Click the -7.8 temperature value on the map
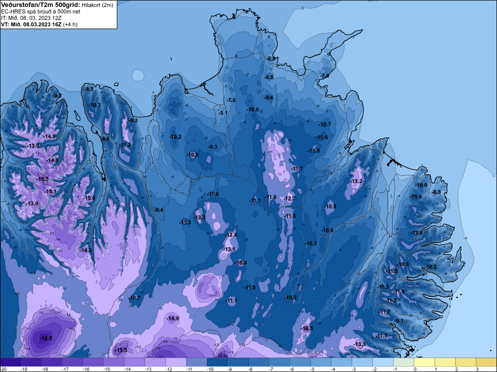 click(325, 76)
